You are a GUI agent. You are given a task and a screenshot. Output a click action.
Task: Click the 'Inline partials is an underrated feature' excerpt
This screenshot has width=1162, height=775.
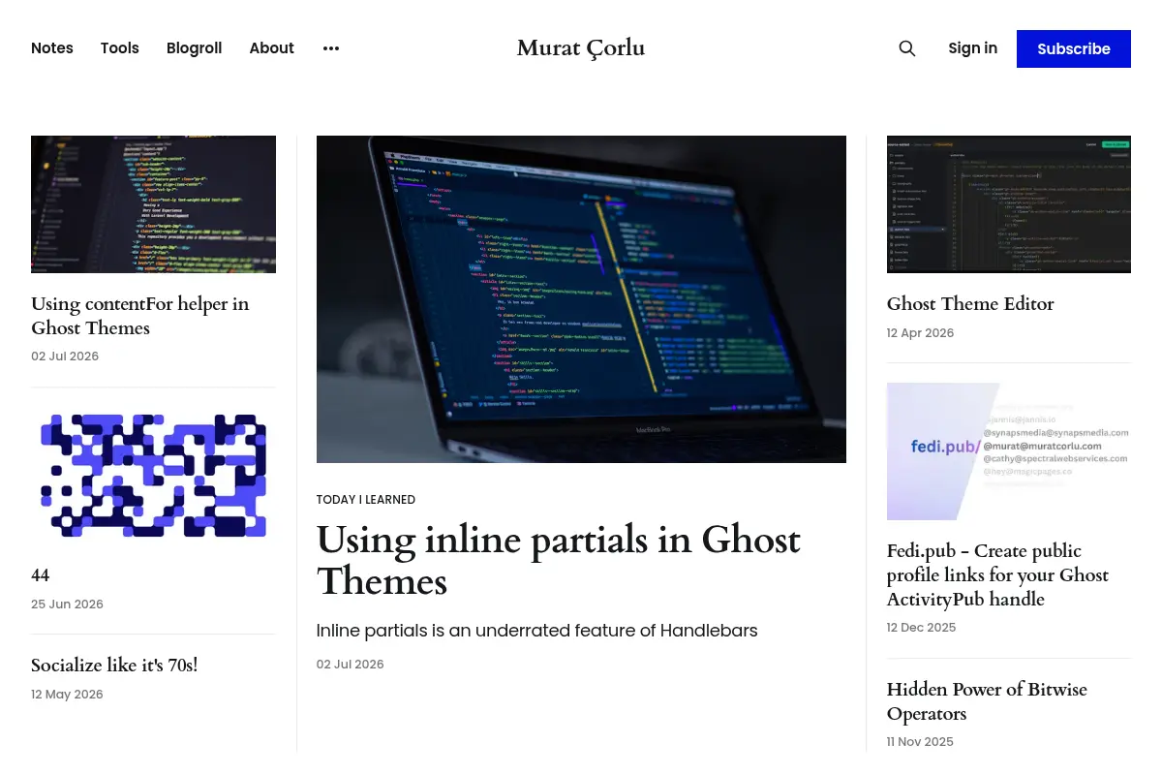(x=537, y=631)
